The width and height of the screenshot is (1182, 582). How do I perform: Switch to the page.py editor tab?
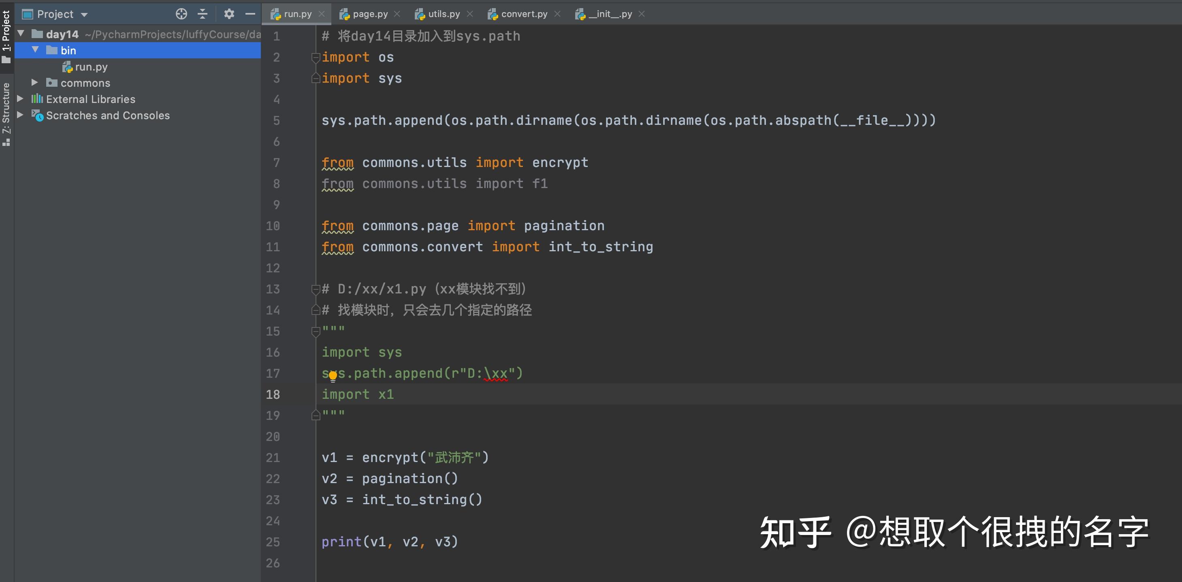coord(370,14)
